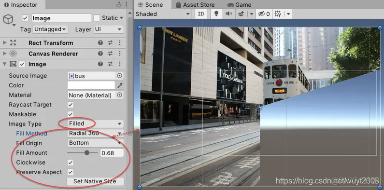Select the top-right rect corner handle
Image resolution: width=384 pixels, height=190 pixels.
pos(380,27)
